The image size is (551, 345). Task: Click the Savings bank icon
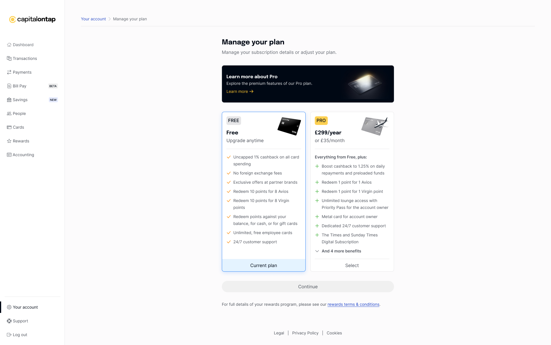[x=9, y=100]
